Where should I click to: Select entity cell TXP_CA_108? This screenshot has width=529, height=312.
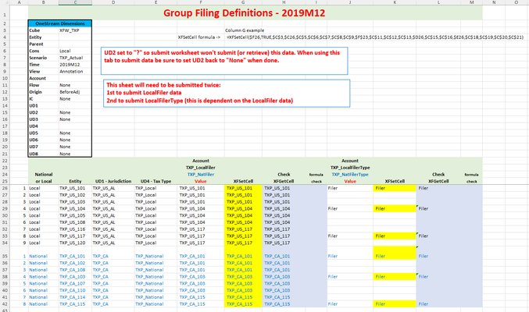(x=75, y=270)
